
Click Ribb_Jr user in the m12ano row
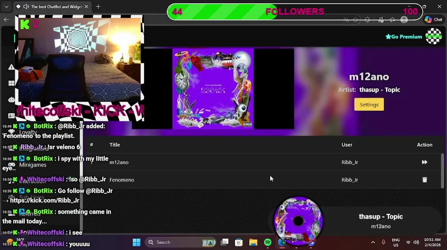(x=350, y=162)
